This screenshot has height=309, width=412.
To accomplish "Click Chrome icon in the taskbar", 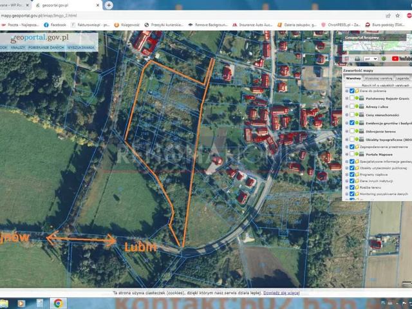I will [x=58, y=303].
